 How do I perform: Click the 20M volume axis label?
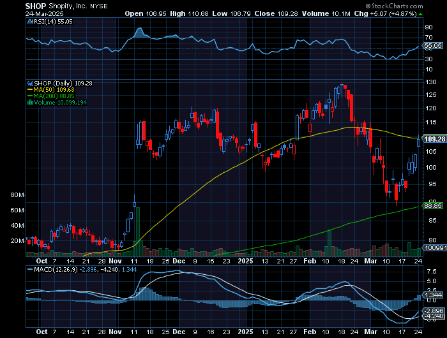[x=17, y=241]
